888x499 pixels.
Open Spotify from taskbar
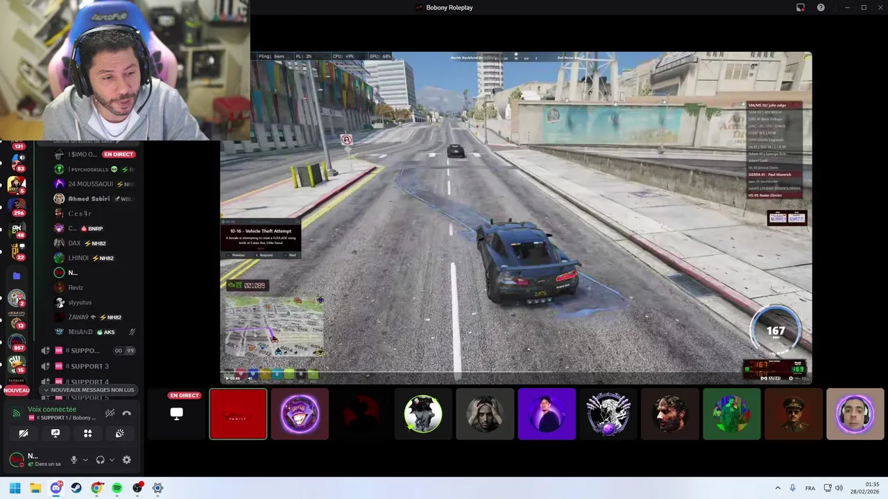(x=117, y=488)
